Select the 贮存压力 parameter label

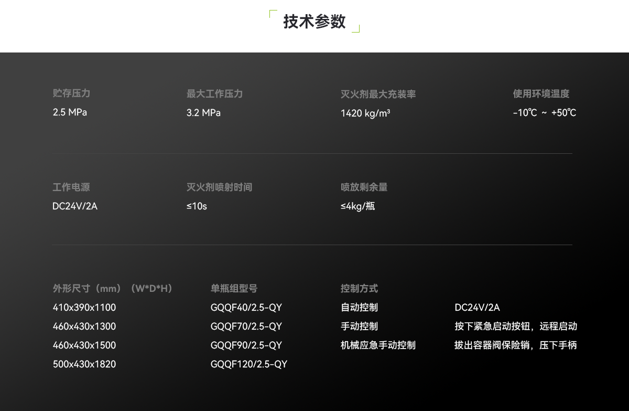pos(71,94)
